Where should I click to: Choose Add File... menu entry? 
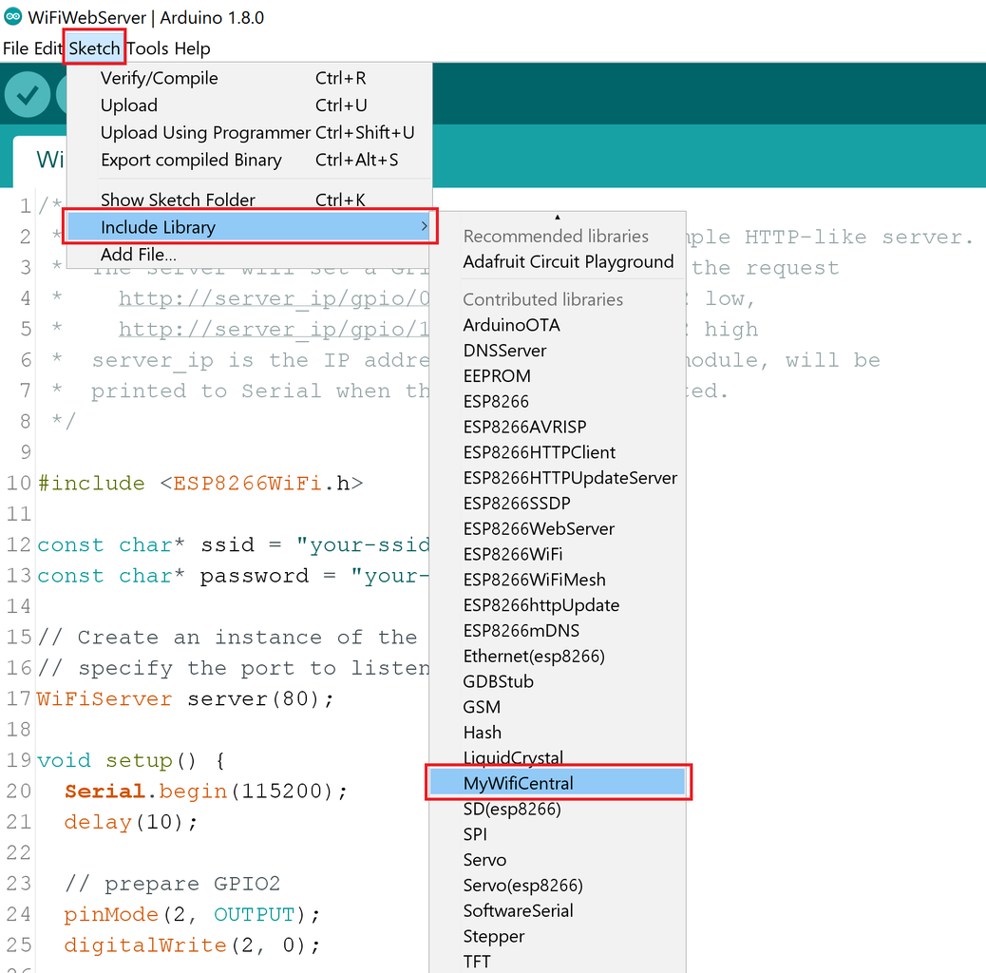point(250,254)
